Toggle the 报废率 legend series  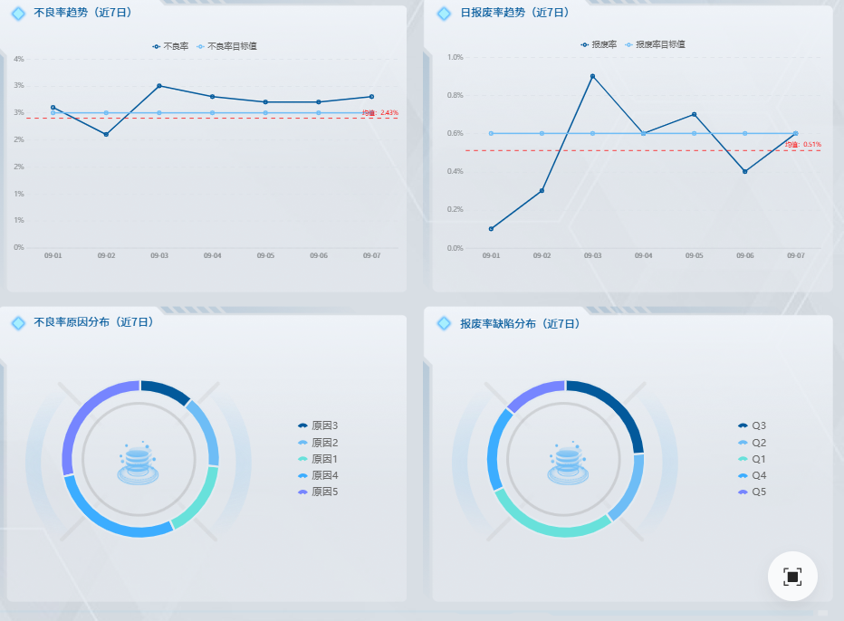[599, 44]
